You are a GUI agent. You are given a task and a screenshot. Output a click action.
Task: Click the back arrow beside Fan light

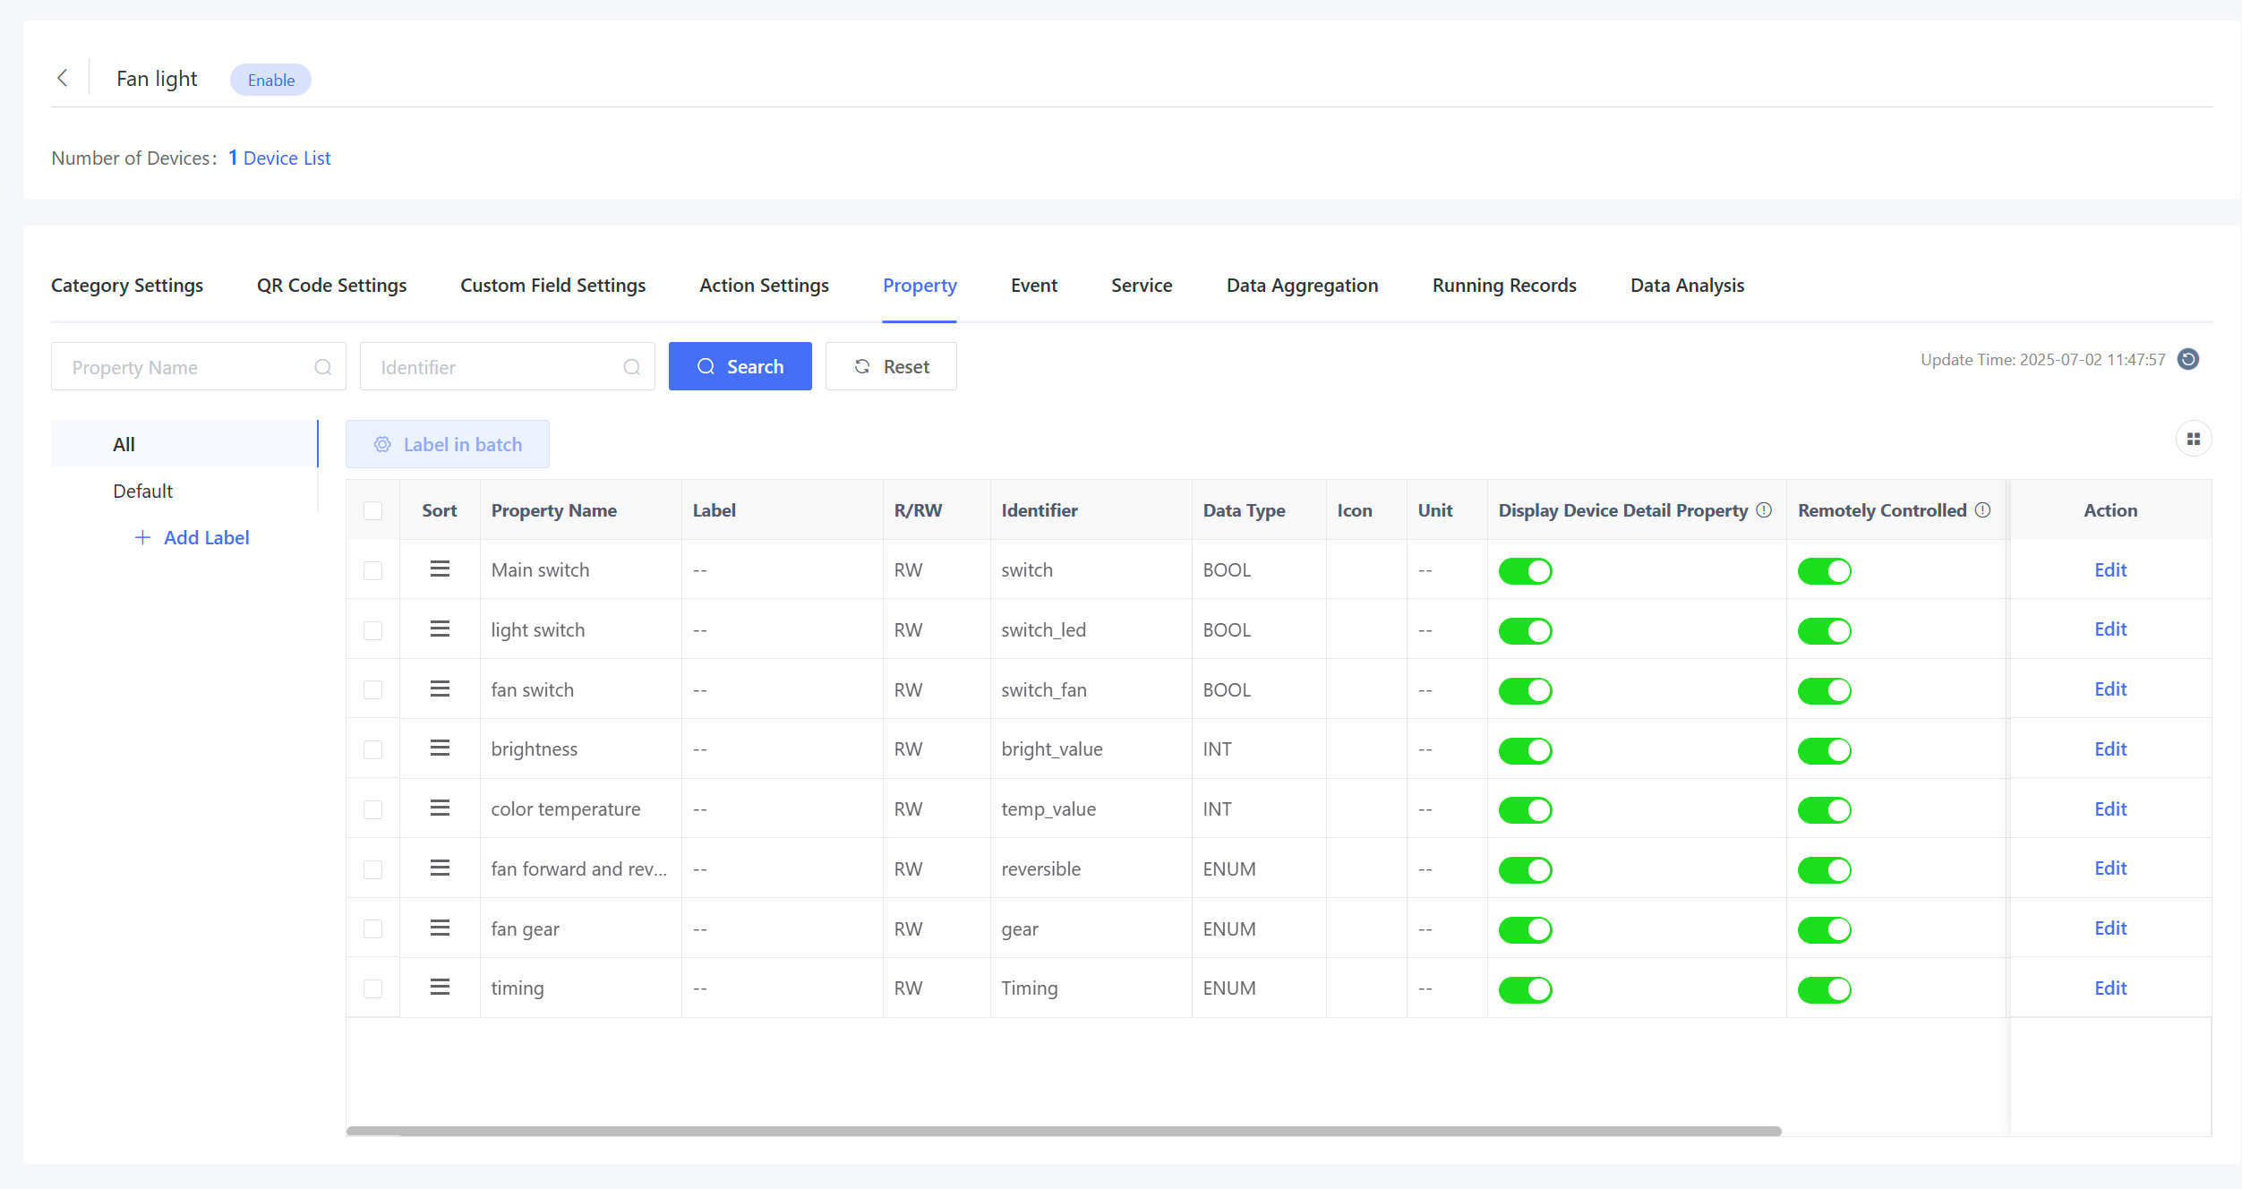point(63,79)
